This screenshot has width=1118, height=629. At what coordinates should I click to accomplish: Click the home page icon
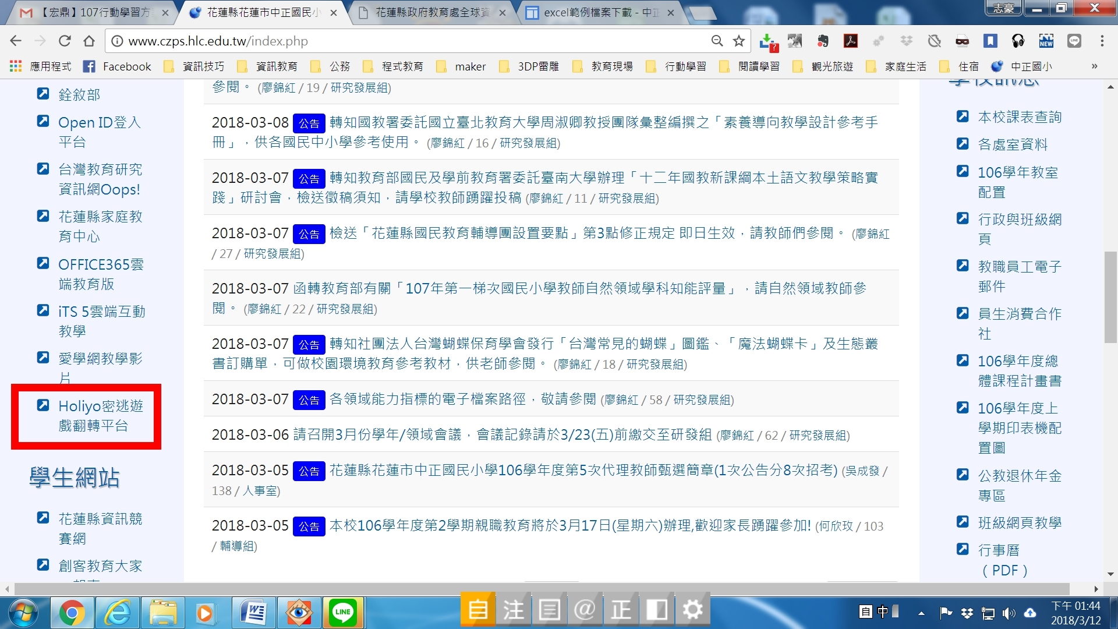[x=89, y=41]
